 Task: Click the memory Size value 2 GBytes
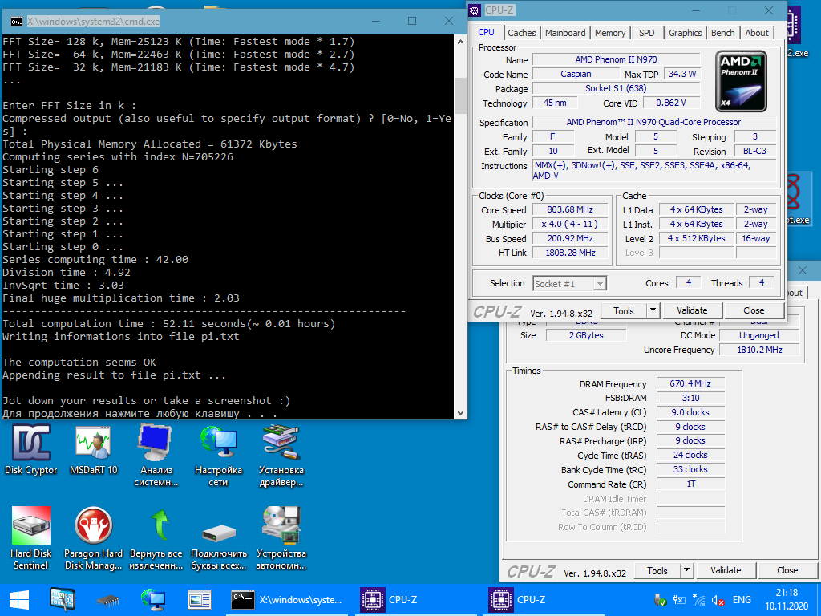pyautogui.click(x=586, y=336)
